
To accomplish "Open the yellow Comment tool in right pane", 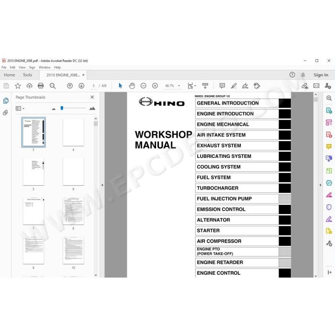I will (329, 146).
